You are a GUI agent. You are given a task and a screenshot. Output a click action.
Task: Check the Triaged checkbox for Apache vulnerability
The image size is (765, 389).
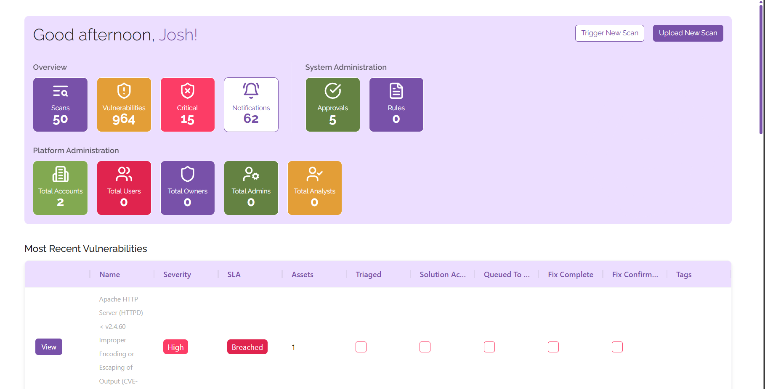361,347
